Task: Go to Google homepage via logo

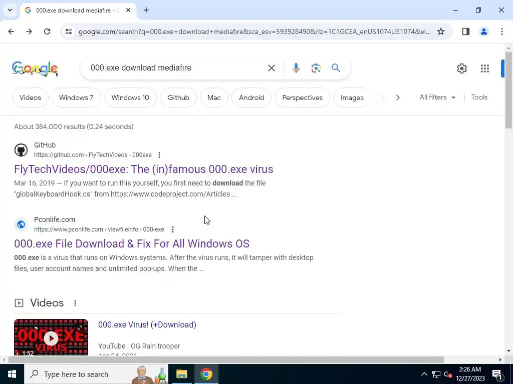Action: pos(35,68)
